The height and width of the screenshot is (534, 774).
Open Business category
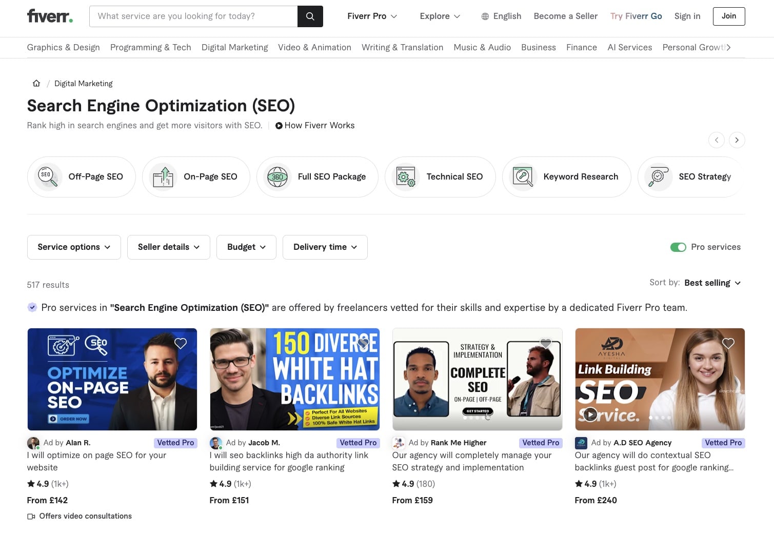click(x=539, y=47)
